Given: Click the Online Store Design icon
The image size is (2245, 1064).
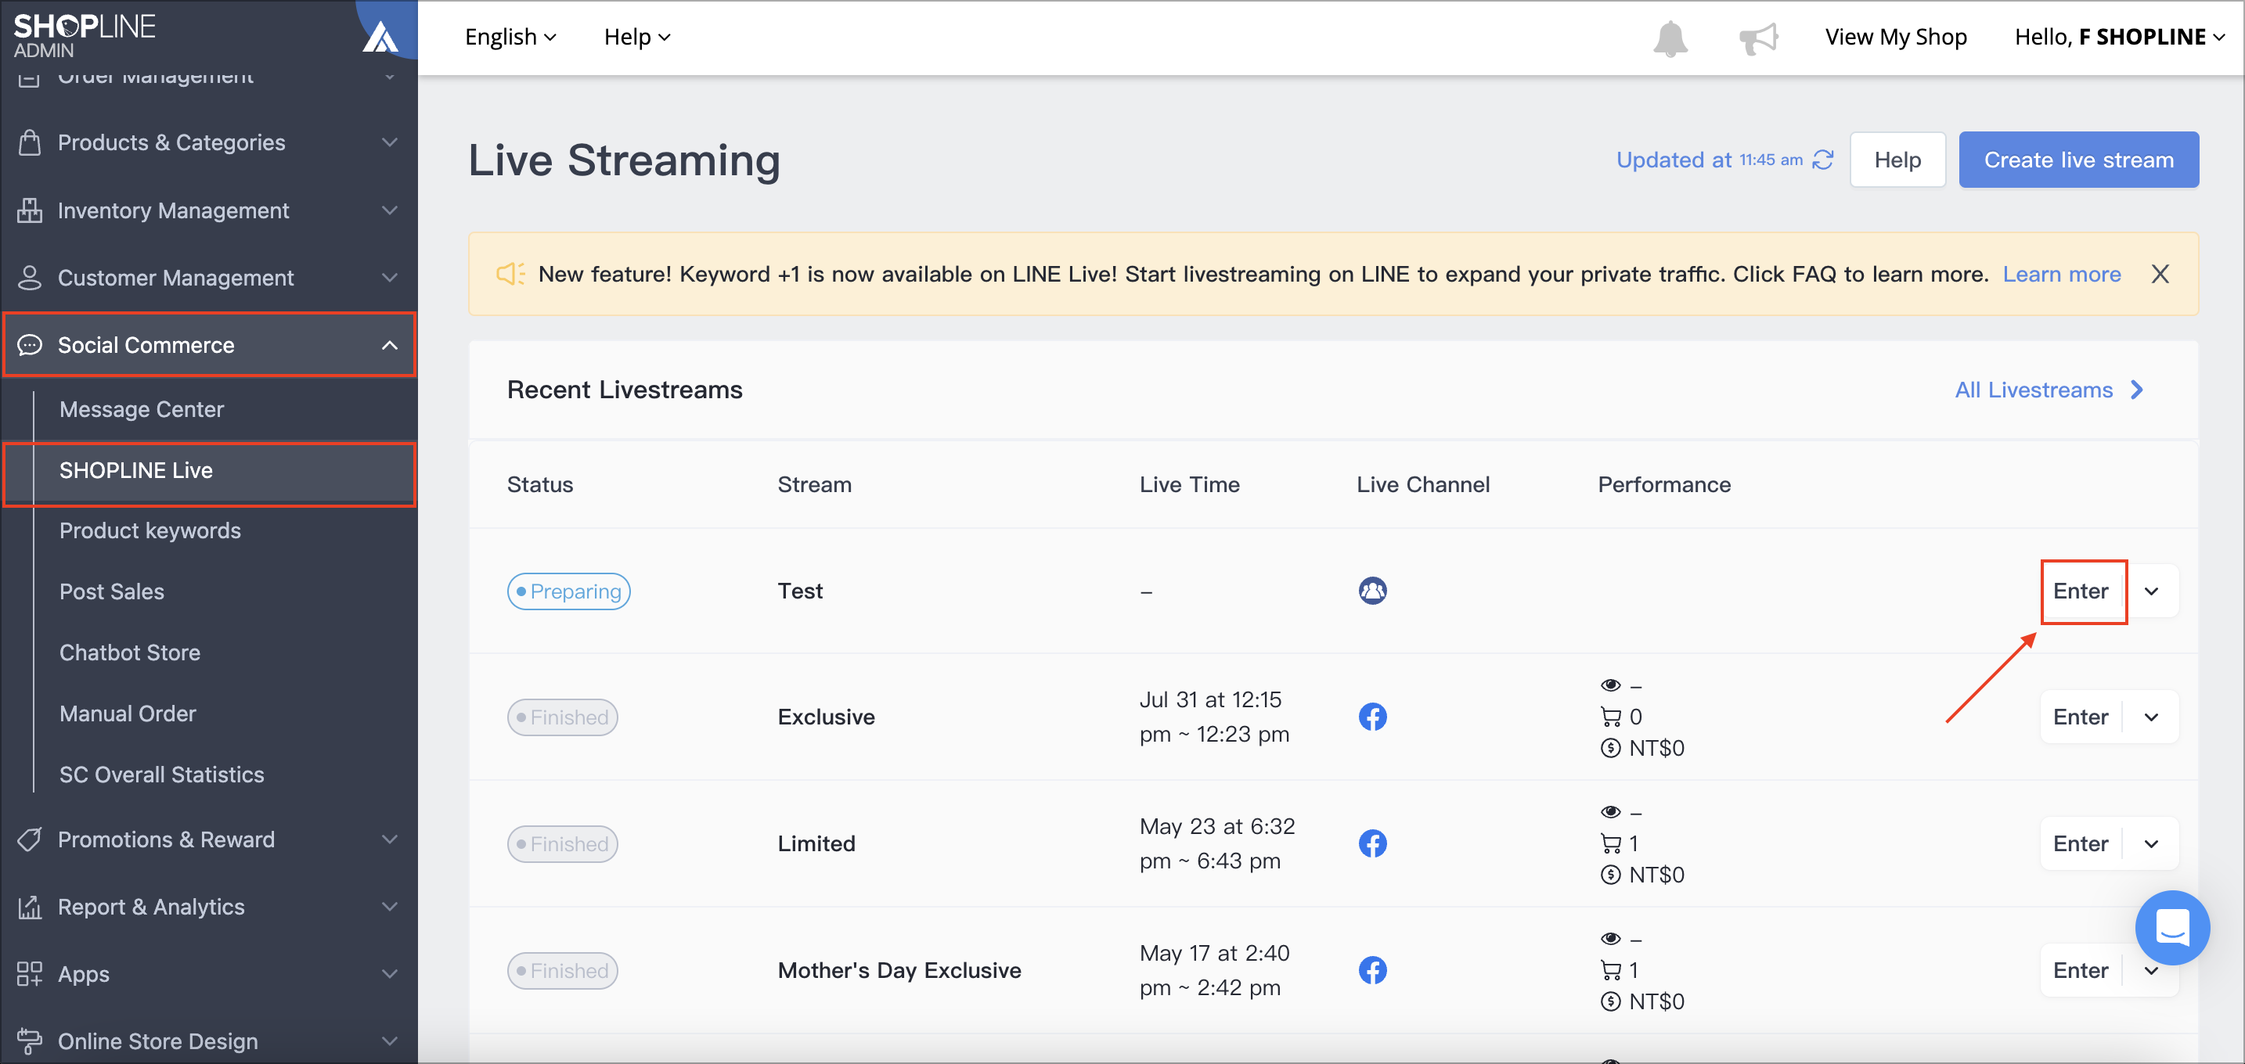Looking at the screenshot, I should pos(30,1041).
